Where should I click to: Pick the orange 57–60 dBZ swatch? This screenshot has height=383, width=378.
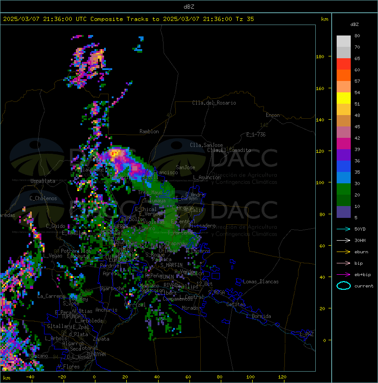tap(343, 75)
